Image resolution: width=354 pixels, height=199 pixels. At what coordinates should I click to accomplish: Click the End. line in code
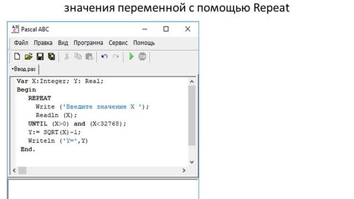28,149
